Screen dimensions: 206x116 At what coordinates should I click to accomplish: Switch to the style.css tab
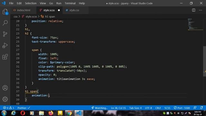pos(76,10)
